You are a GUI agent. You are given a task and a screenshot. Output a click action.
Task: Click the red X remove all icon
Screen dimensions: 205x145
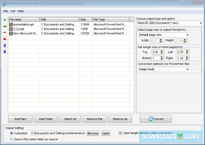coord(5,39)
